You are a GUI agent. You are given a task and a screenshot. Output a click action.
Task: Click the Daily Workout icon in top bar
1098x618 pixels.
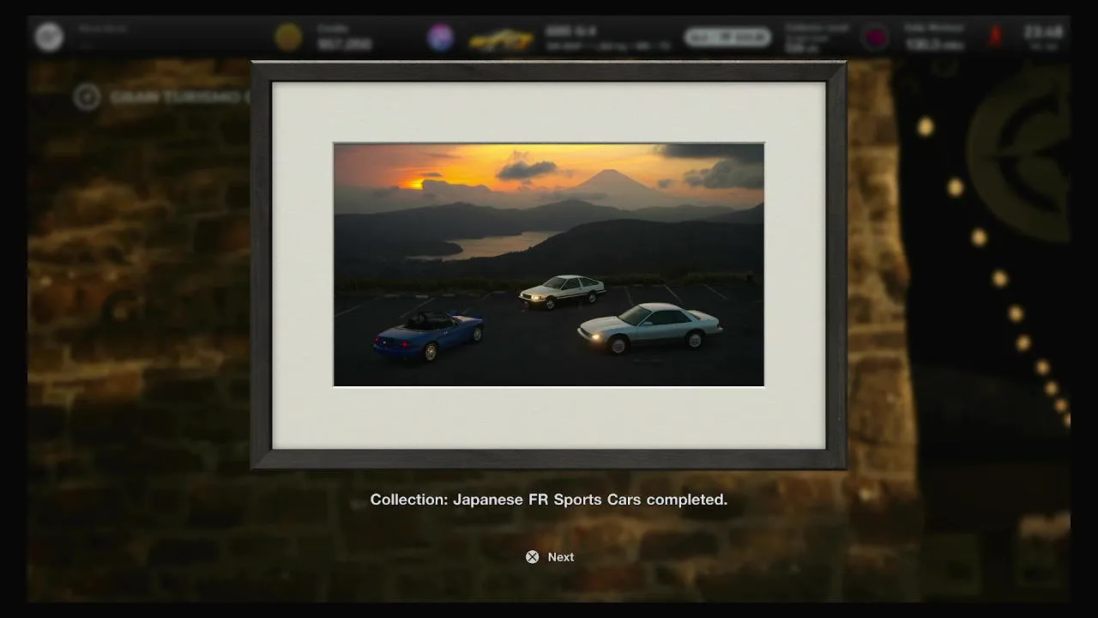point(876,37)
